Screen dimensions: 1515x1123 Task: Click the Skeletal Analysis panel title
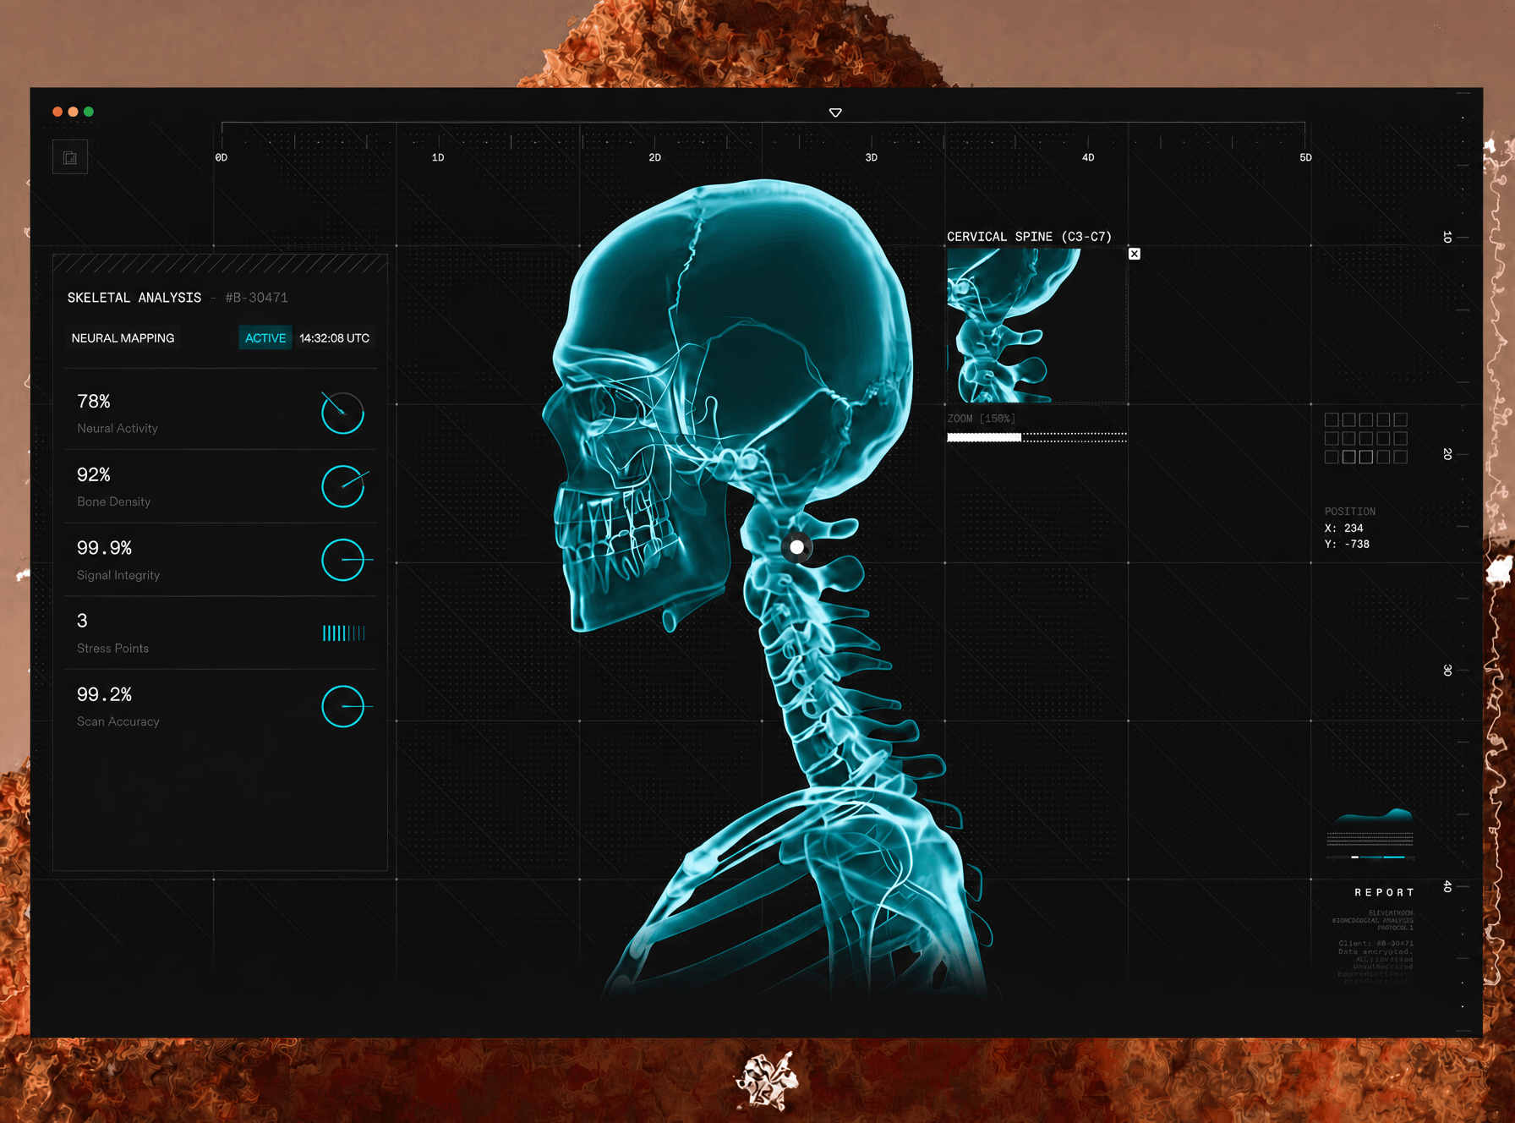134,298
